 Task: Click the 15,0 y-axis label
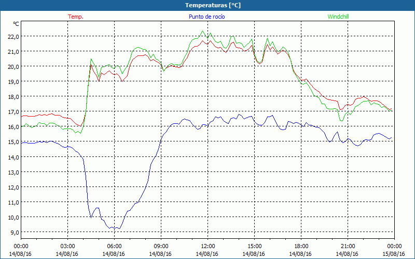[x=13, y=142]
